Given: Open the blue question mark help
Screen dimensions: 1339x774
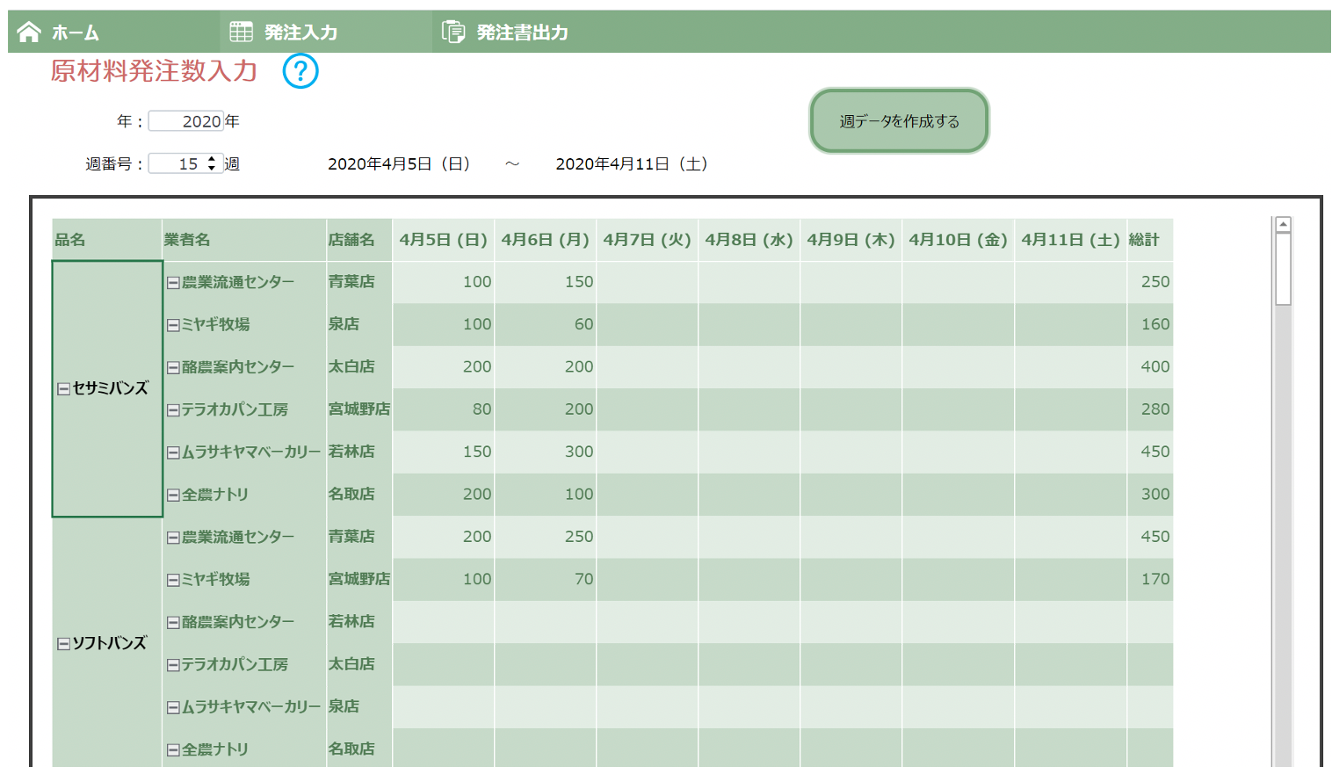Looking at the screenshot, I should 300,71.
